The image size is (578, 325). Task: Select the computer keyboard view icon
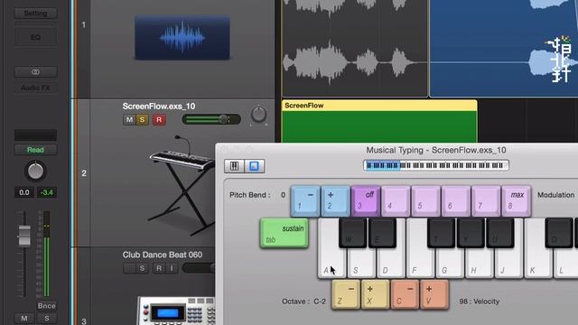(x=254, y=166)
